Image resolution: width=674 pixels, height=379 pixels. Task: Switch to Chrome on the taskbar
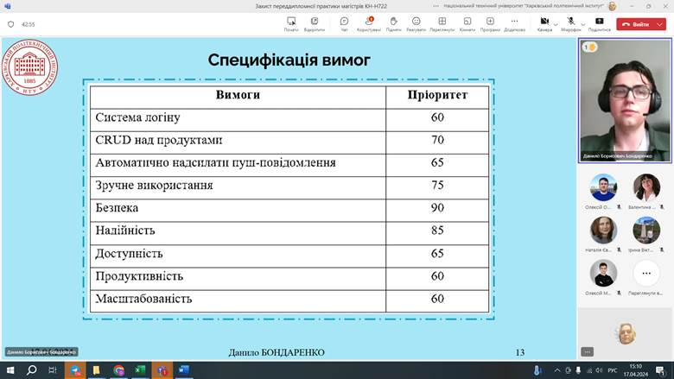point(118,370)
